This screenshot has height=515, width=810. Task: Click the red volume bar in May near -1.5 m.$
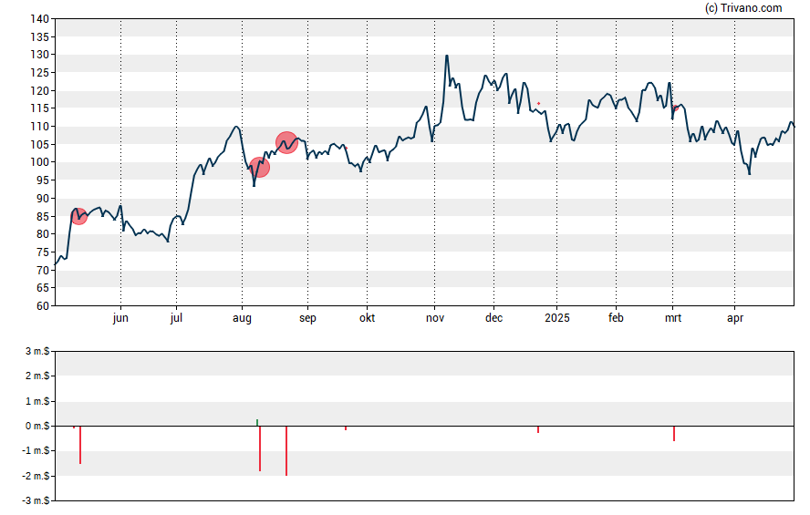(x=80, y=445)
